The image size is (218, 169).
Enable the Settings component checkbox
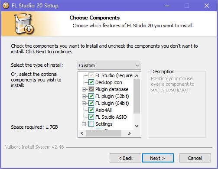[x=91, y=124]
